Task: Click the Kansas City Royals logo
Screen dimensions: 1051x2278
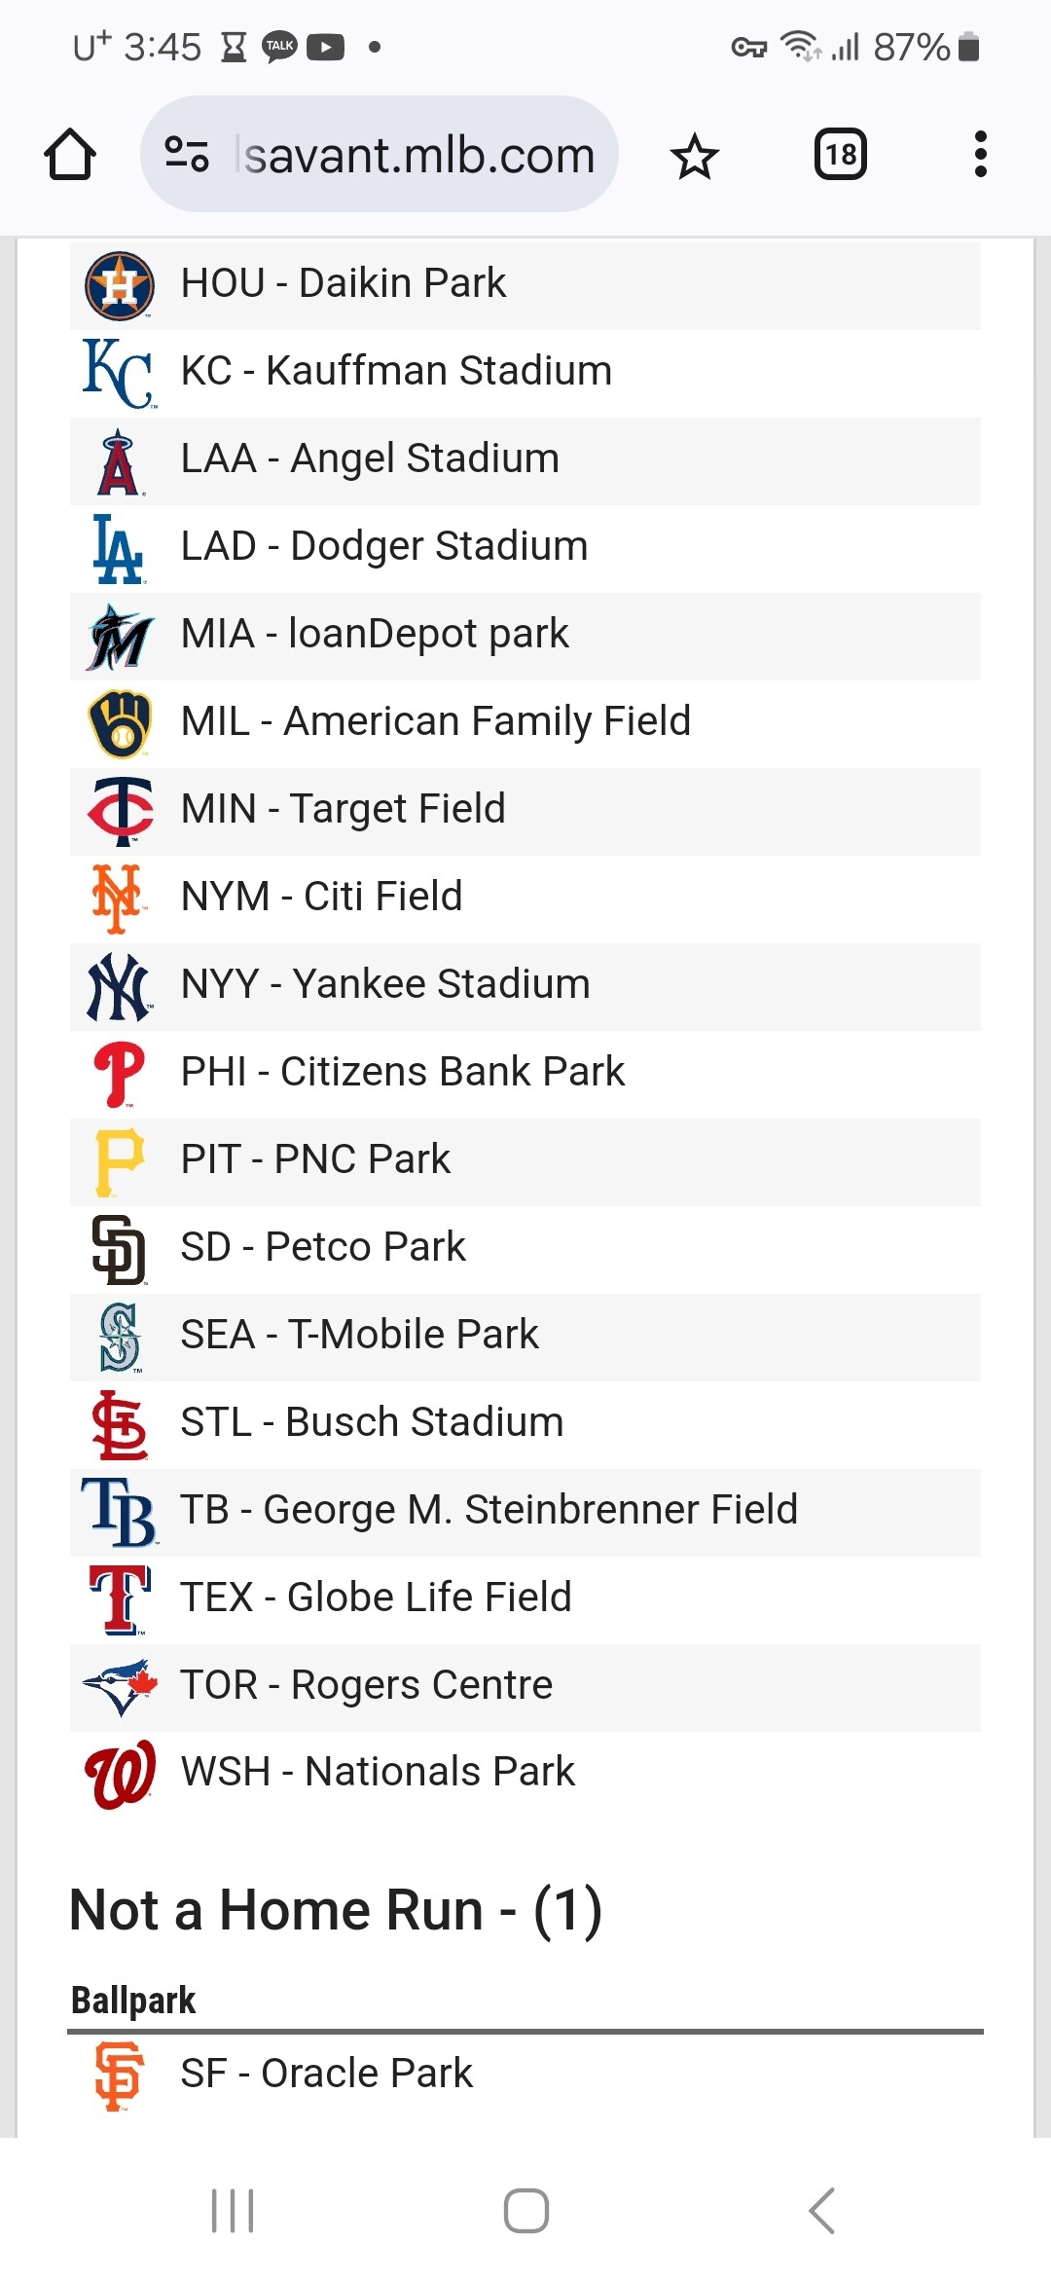Action: point(119,374)
